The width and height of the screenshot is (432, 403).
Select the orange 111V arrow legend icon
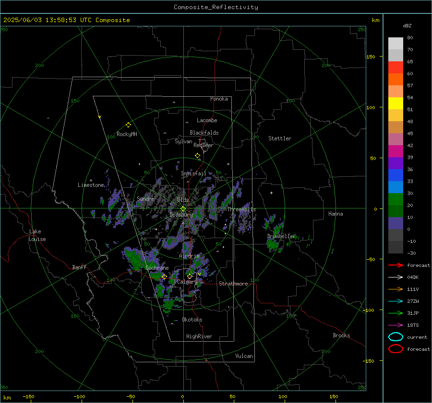(x=396, y=289)
